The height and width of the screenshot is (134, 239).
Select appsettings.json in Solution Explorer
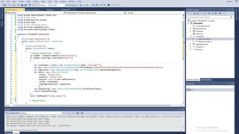click(202, 44)
